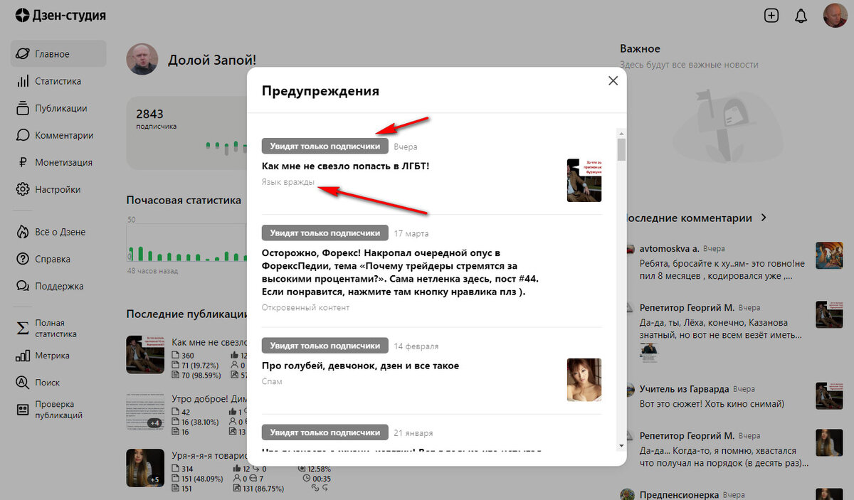This screenshot has height=500, width=854.
Task: Click the Метрика chart icon
Action: coord(23,356)
